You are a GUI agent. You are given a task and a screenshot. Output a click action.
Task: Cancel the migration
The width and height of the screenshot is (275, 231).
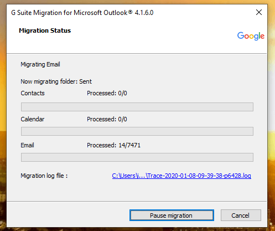[241, 215]
